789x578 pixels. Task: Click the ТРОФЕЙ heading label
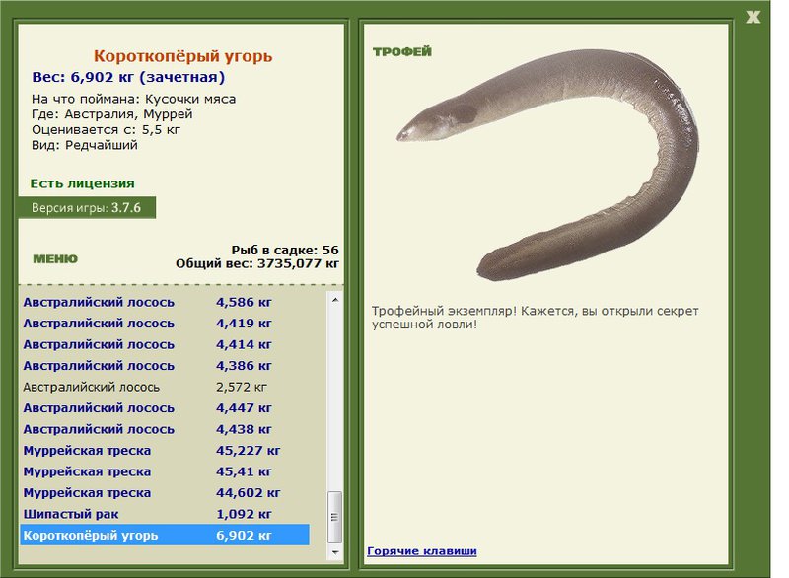(x=402, y=51)
